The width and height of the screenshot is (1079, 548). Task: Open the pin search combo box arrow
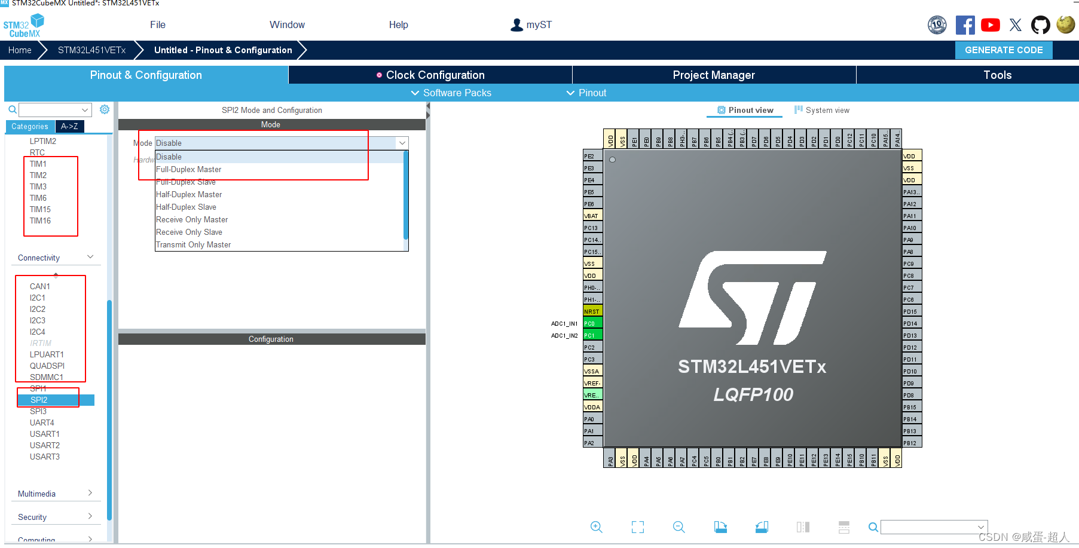tap(981, 527)
